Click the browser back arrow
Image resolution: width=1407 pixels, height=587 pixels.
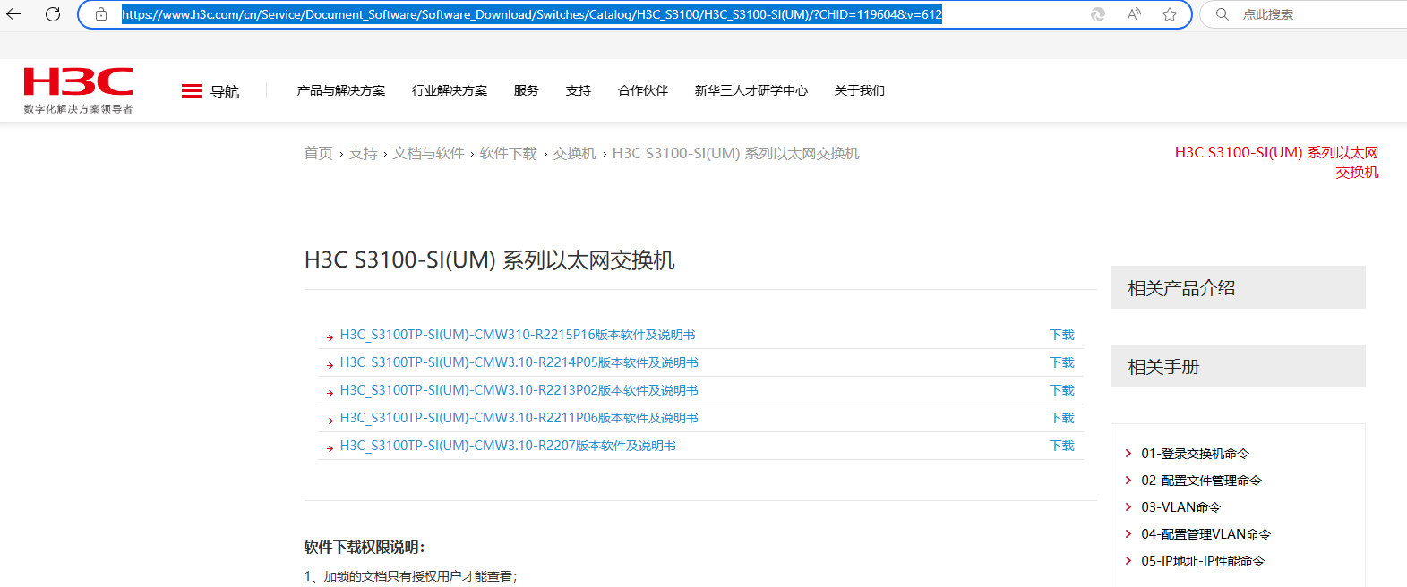[13, 14]
